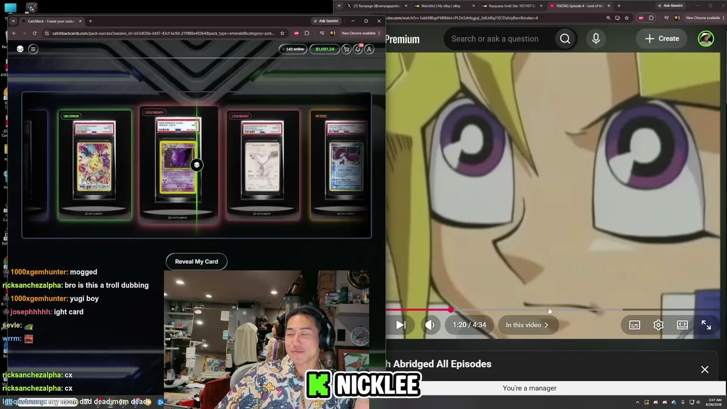
Task: Select the Uncommon Pikachu graded card
Action: click(94, 165)
